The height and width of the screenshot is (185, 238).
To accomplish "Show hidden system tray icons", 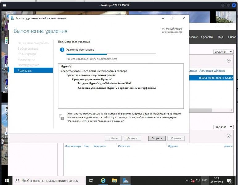I will [187, 180].
